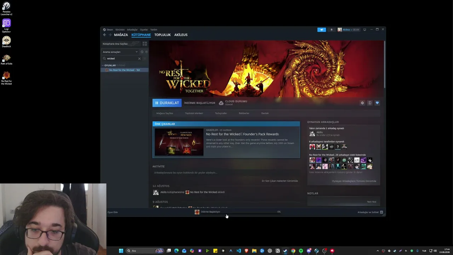Viewport: 453px width, 255px height.
Task: Open Steam announcements megaphone button
Action: pyautogui.click(x=321, y=30)
